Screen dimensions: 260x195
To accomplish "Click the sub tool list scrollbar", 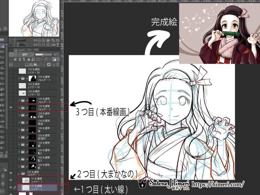I will [7, 86].
